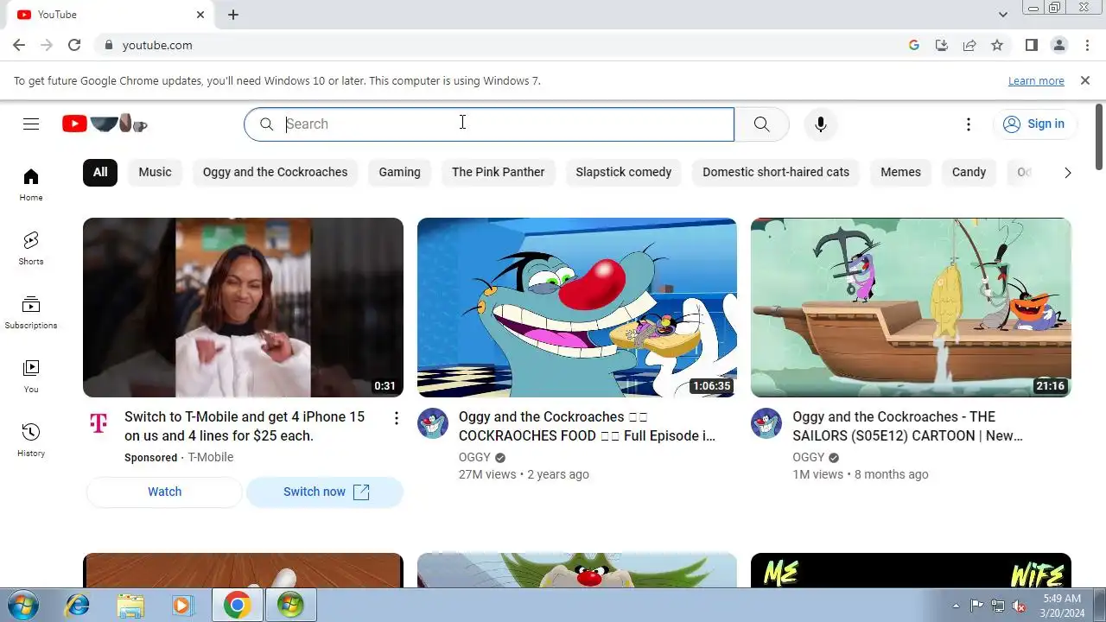Go to Home in sidebar
1106x622 pixels.
[31, 184]
